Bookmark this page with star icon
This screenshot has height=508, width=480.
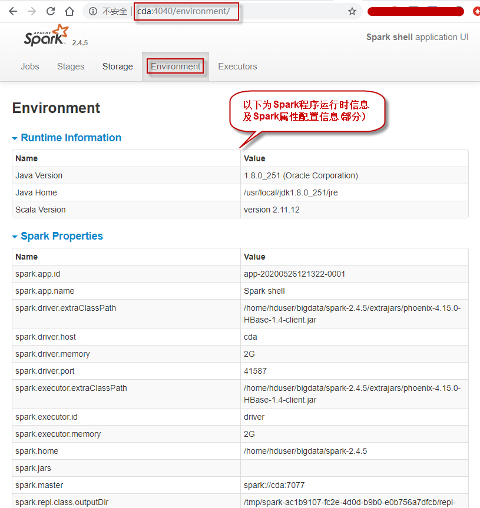point(352,11)
